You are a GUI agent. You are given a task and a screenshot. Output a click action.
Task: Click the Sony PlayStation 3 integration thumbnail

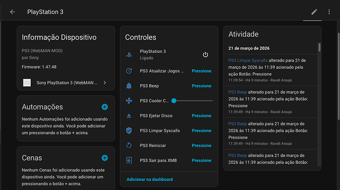(27, 83)
